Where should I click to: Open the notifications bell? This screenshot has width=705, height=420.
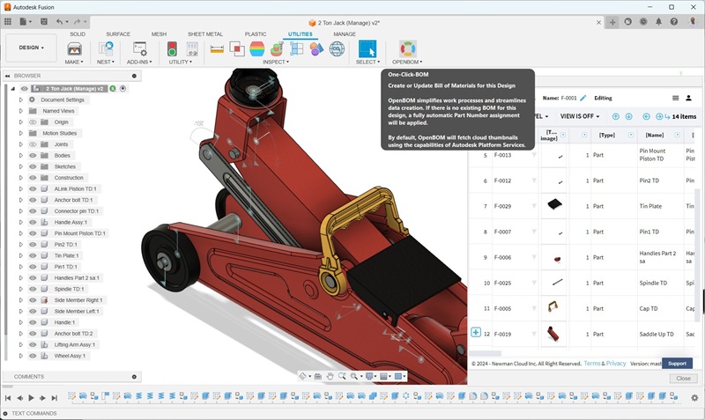pyautogui.click(x=658, y=21)
